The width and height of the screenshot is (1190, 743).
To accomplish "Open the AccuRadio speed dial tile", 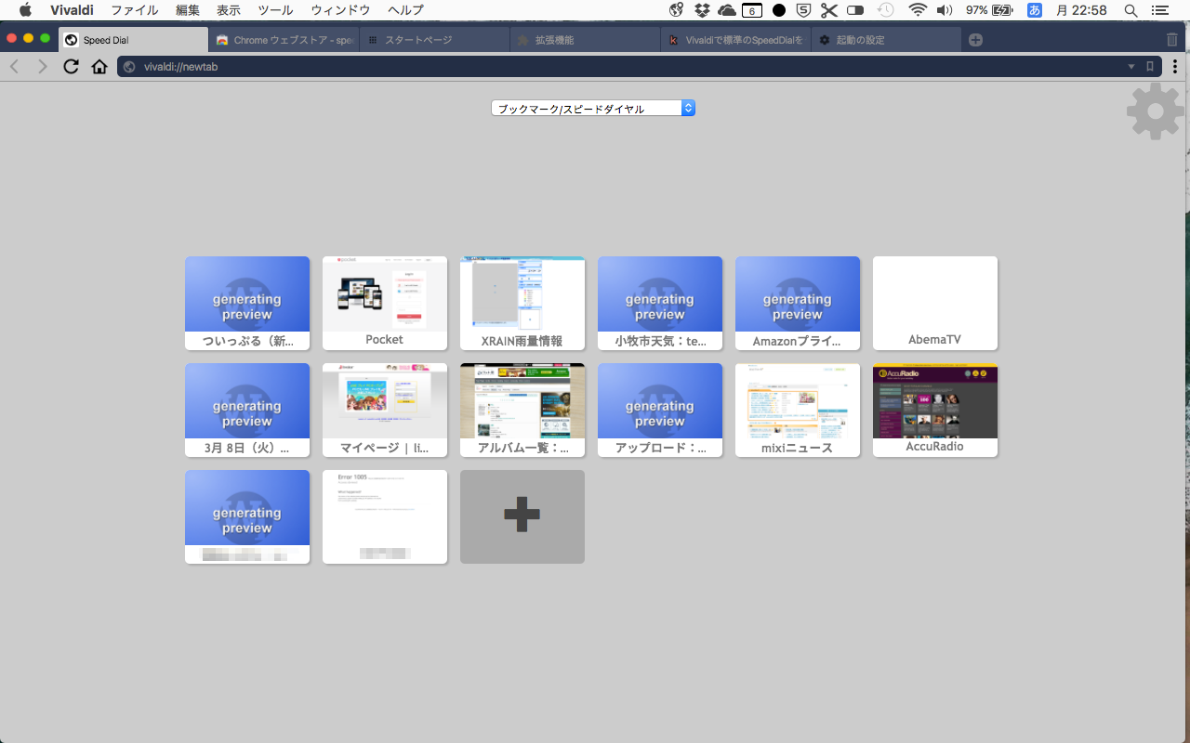I will click(x=935, y=410).
